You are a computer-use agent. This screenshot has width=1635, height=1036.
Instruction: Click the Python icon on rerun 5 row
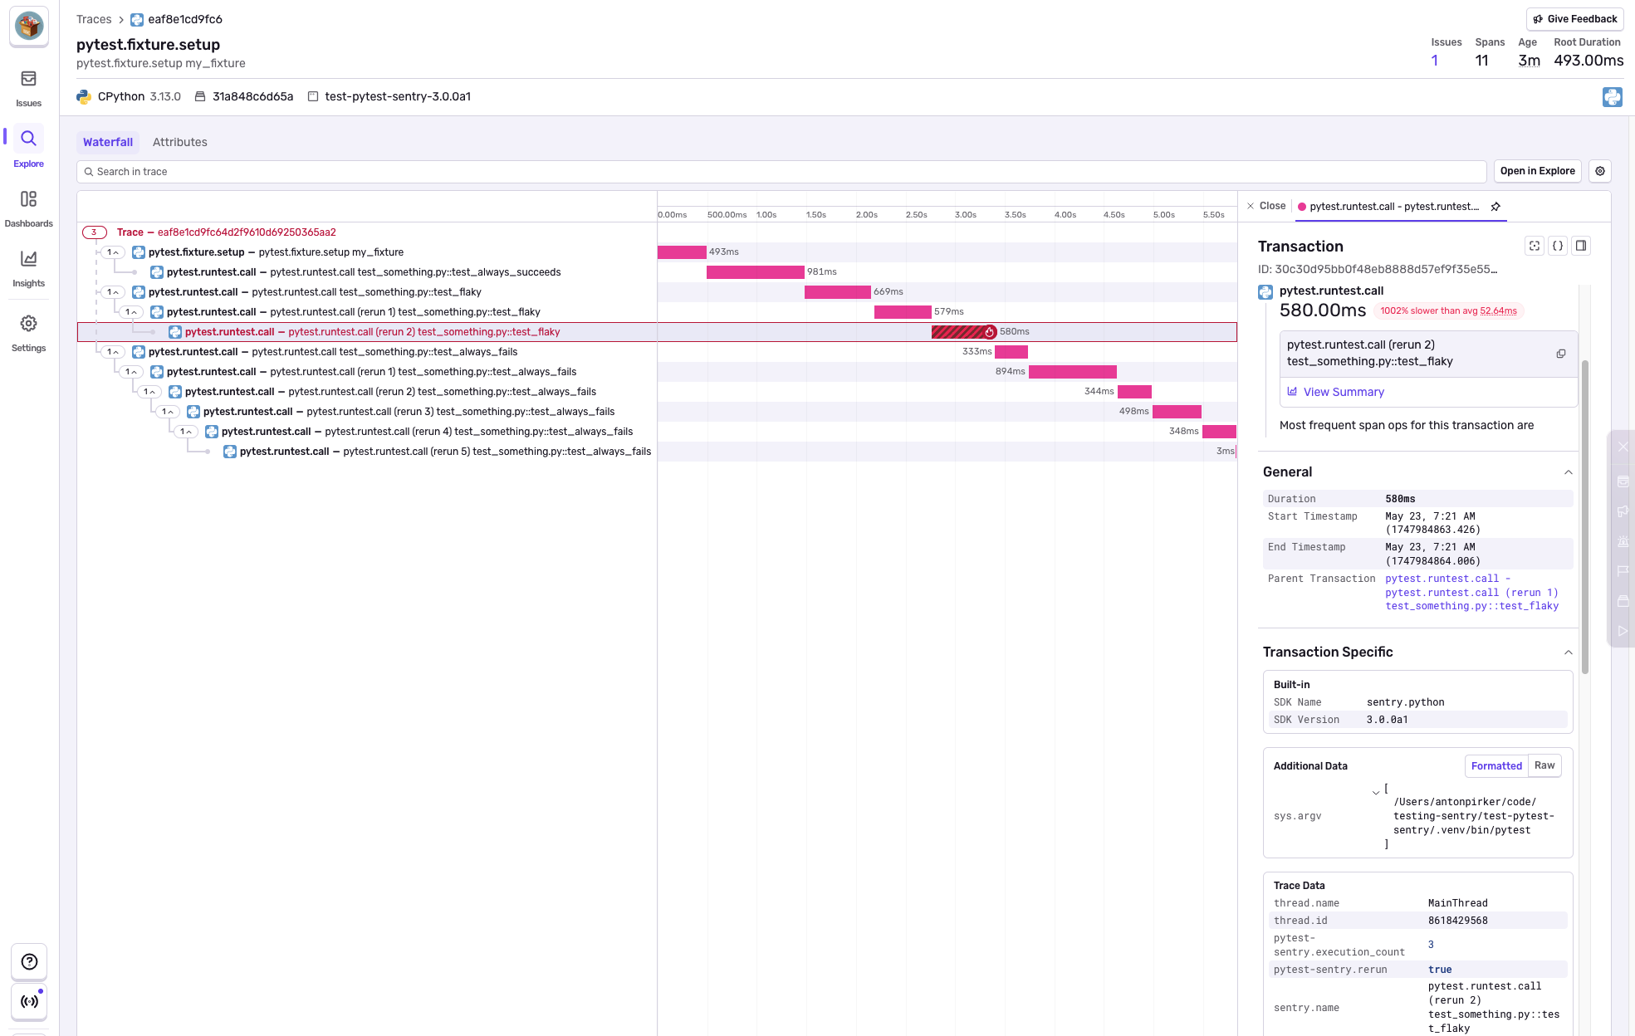[230, 452]
